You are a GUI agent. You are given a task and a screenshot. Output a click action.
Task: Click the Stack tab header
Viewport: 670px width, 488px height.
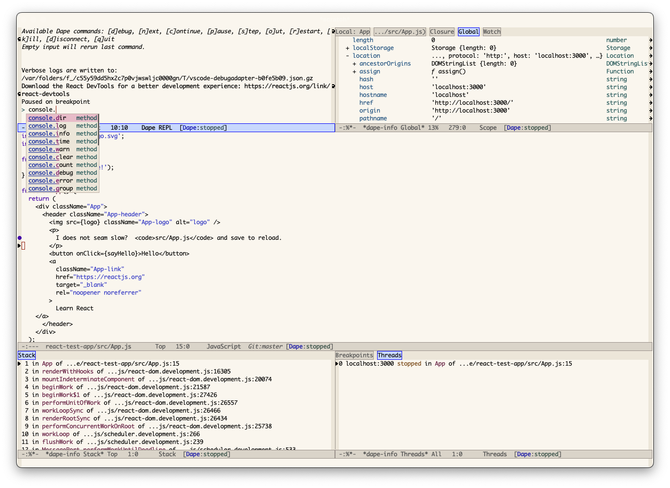click(x=27, y=355)
